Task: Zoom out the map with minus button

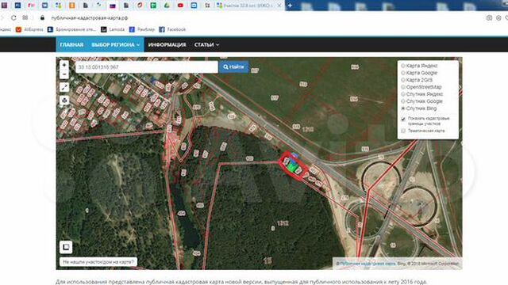Action: (x=64, y=74)
